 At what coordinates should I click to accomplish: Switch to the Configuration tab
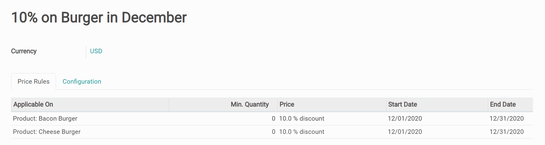[x=82, y=82]
